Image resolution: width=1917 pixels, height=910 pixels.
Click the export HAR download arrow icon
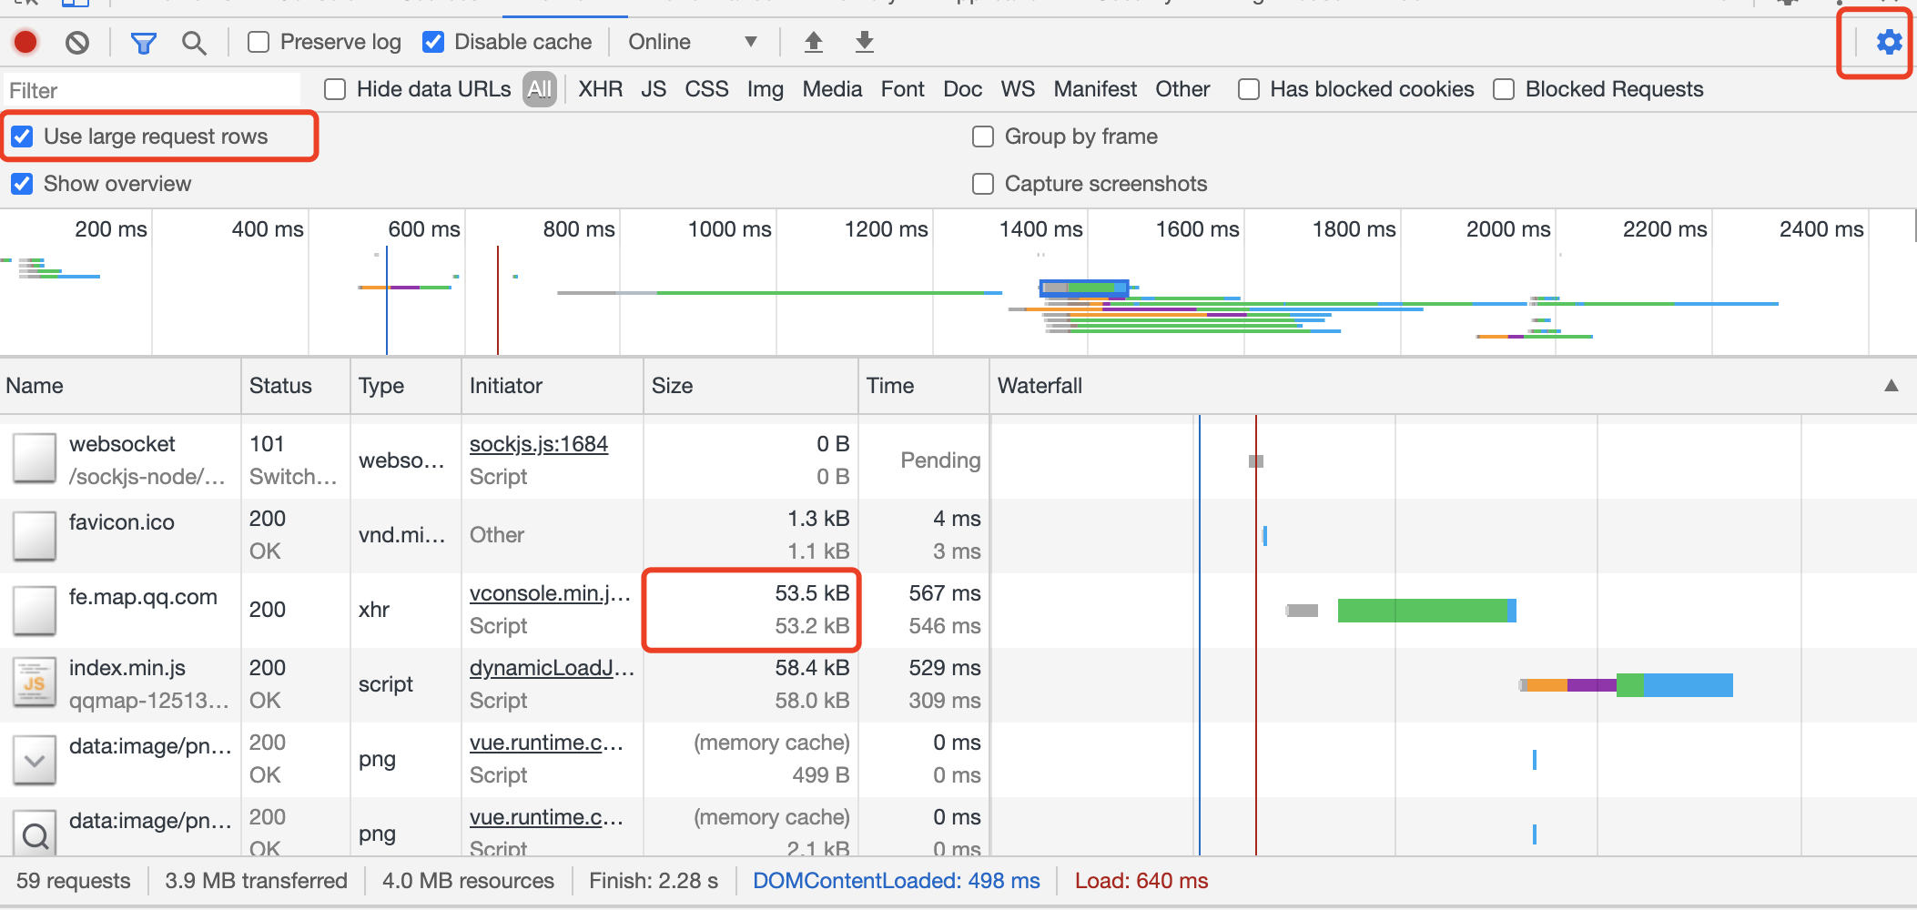(865, 42)
